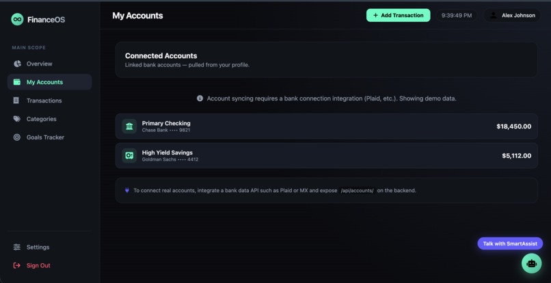Click the Sign Out arrow icon

(17, 265)
